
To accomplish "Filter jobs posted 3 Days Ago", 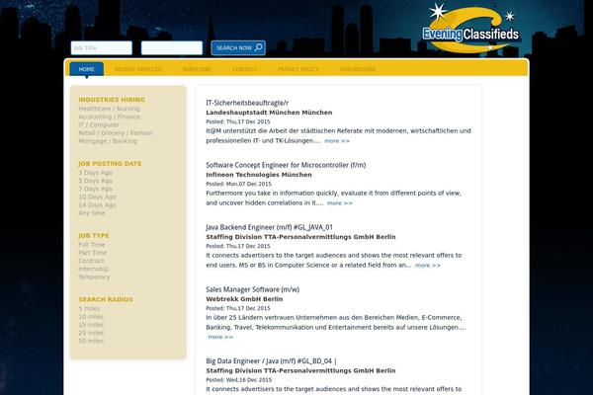I will click(x=95, y=173).
